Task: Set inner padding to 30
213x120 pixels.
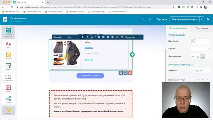Action: 208,80
